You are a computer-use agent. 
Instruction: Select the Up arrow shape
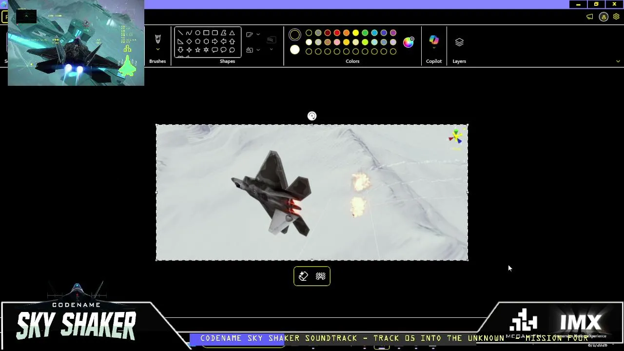[232, 41]
